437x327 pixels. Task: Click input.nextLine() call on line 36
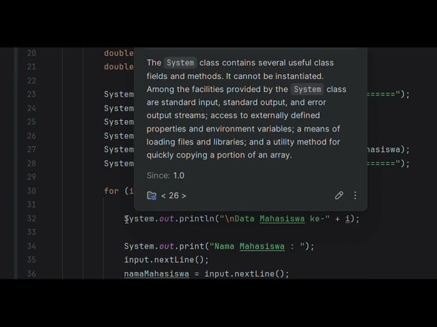coord(246,274)
